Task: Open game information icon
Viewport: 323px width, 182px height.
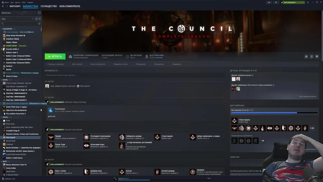Action: pos(312,56)
